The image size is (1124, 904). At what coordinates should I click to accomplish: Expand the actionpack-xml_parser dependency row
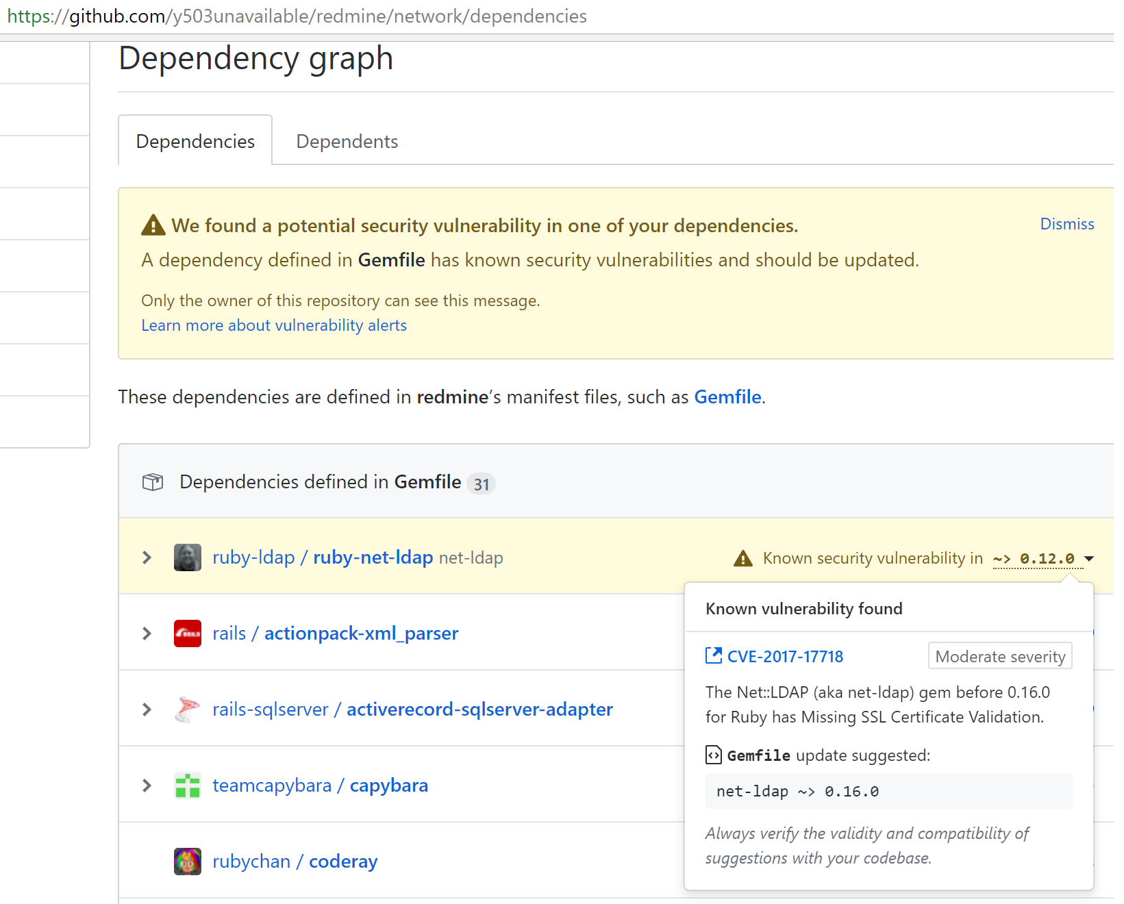pyautogui.click(x=147, y=633)
